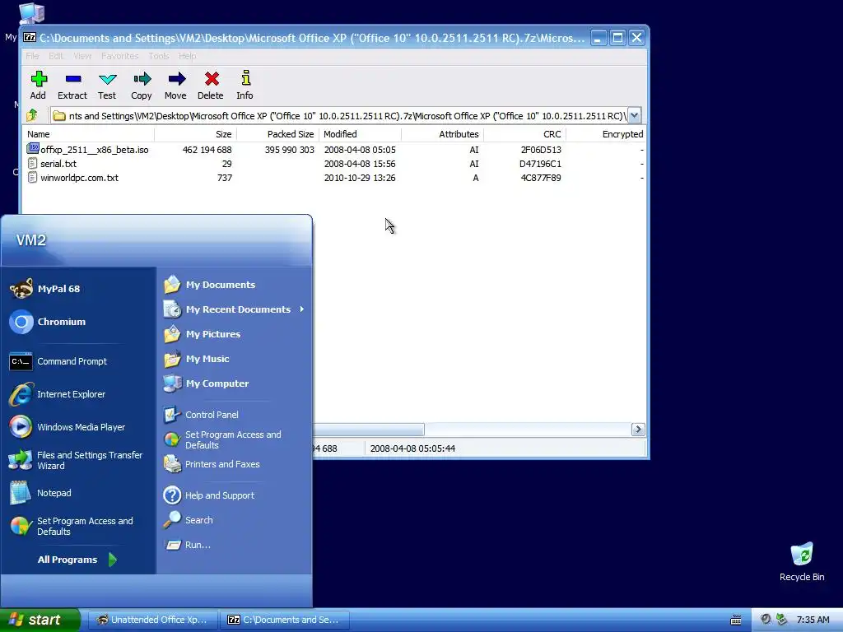Click the status bar date 2008-04-08 05:05:44
The height and width of the screenshot is (632, 843).
pos(412,448)
